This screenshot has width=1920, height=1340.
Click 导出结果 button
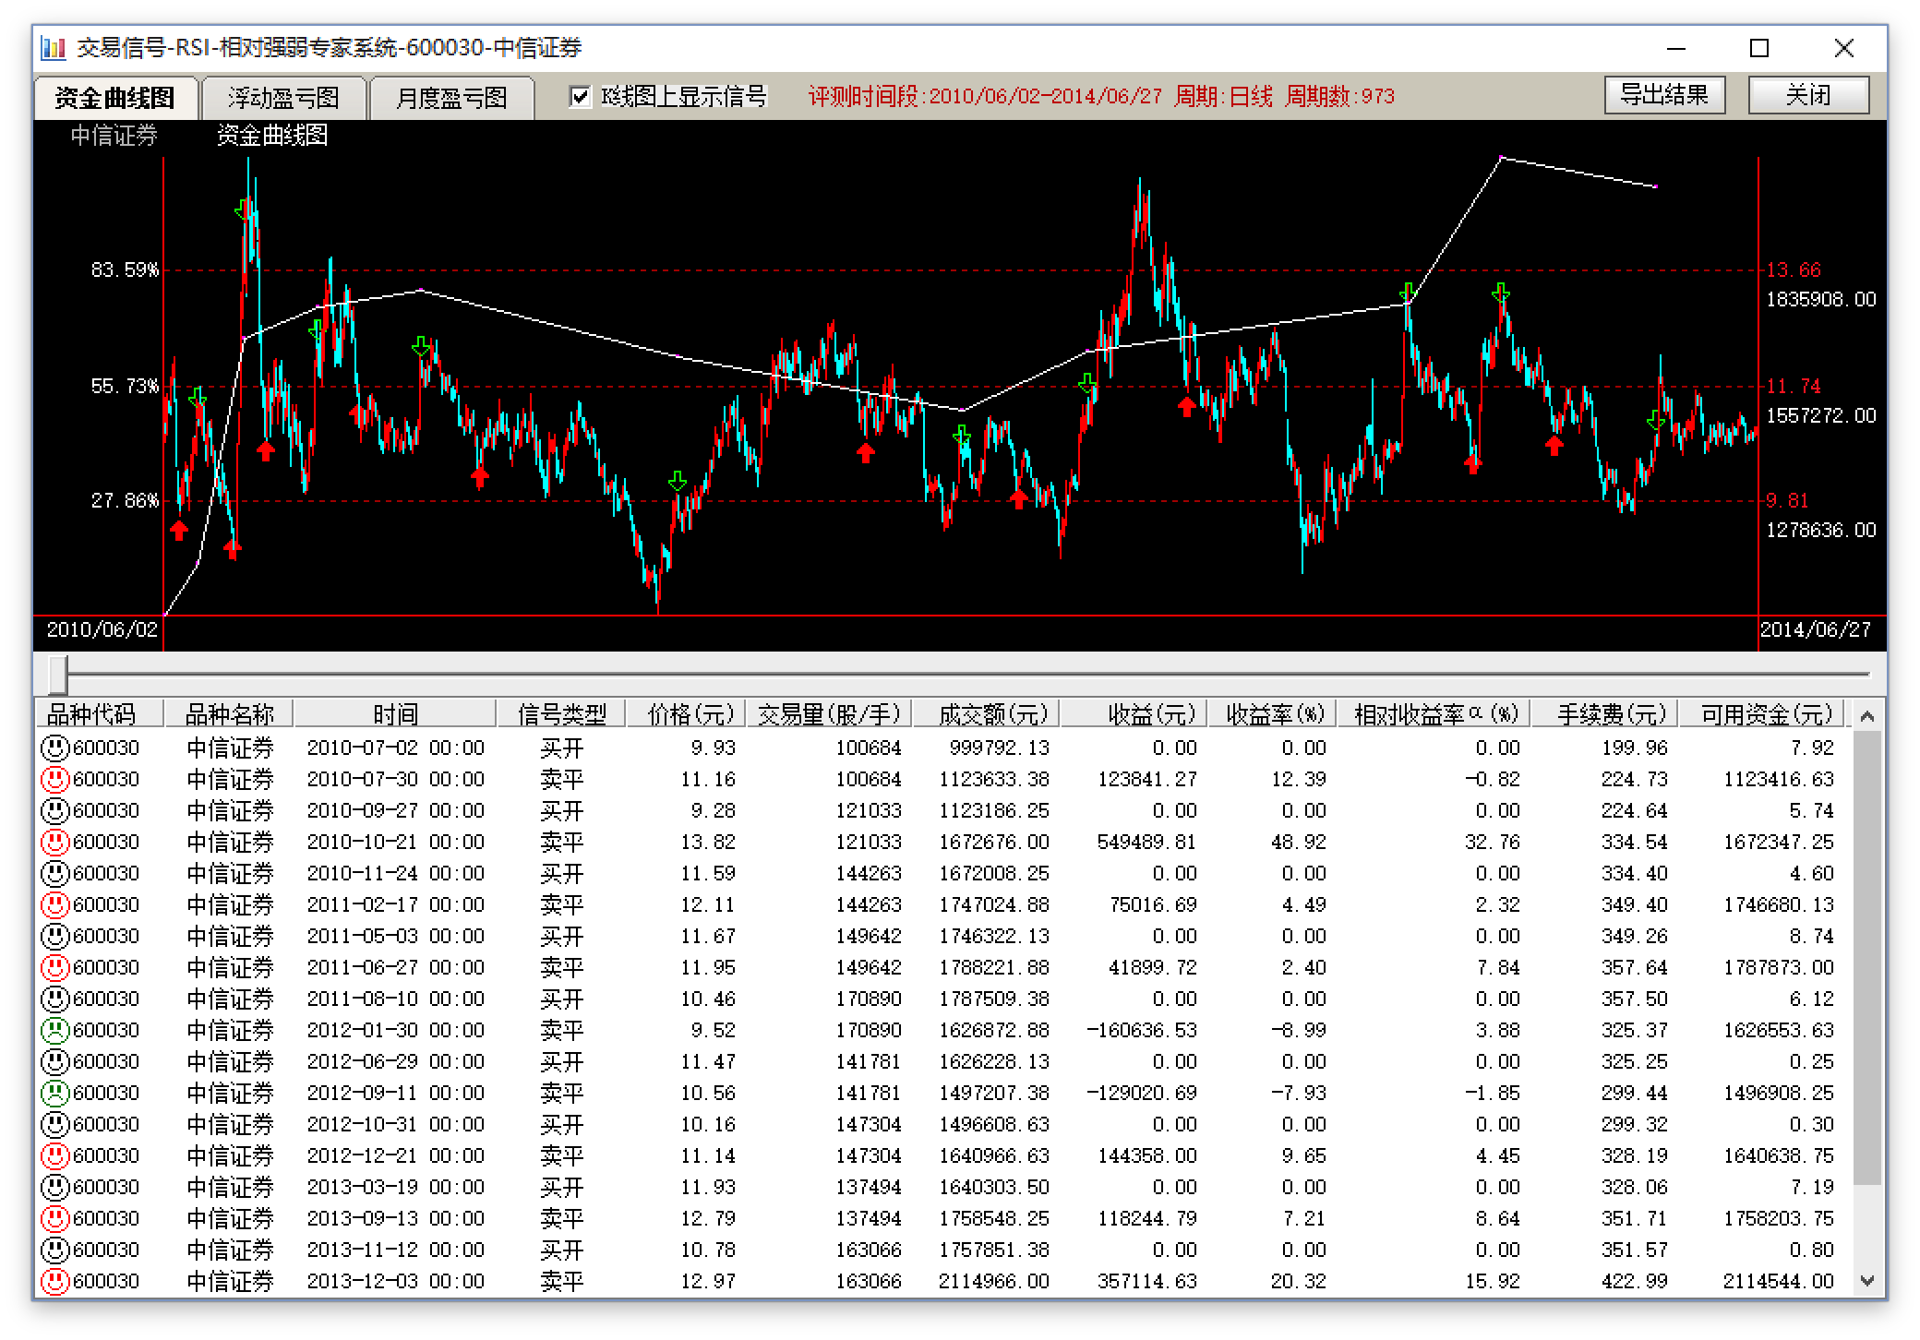pos(1664,95)
